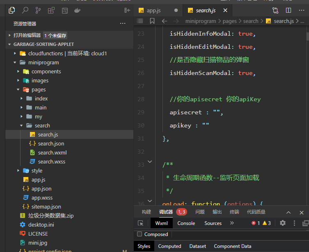309x252 pixels.
Task: Close the search.js tab
Action: point(225,10)
